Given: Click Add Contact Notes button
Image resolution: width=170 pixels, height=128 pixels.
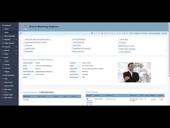Looking at the screenshot, I should coord(46,92).
